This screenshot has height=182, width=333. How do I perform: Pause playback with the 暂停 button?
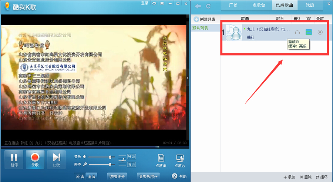14,159
